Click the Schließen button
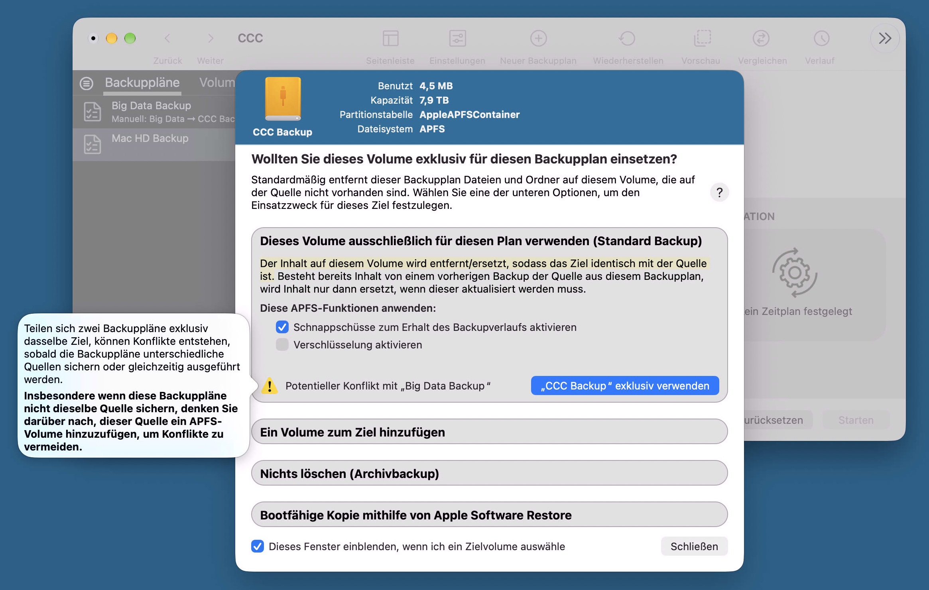The width and height of the screenshot is (929, 590). point(694,546)
